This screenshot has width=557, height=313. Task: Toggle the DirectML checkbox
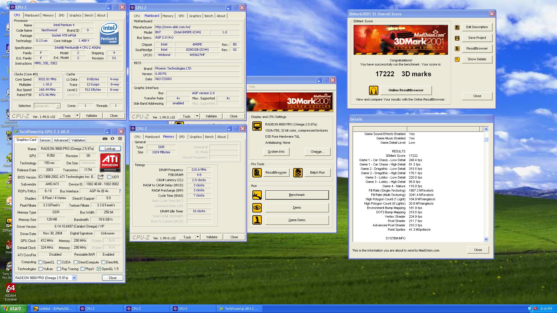pos(103,262)
